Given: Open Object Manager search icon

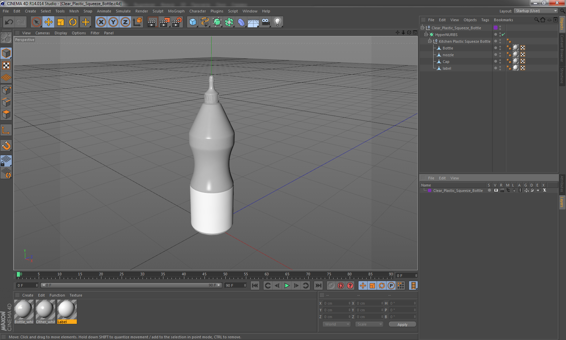Looking at the screenshot, I should (536, 20).
